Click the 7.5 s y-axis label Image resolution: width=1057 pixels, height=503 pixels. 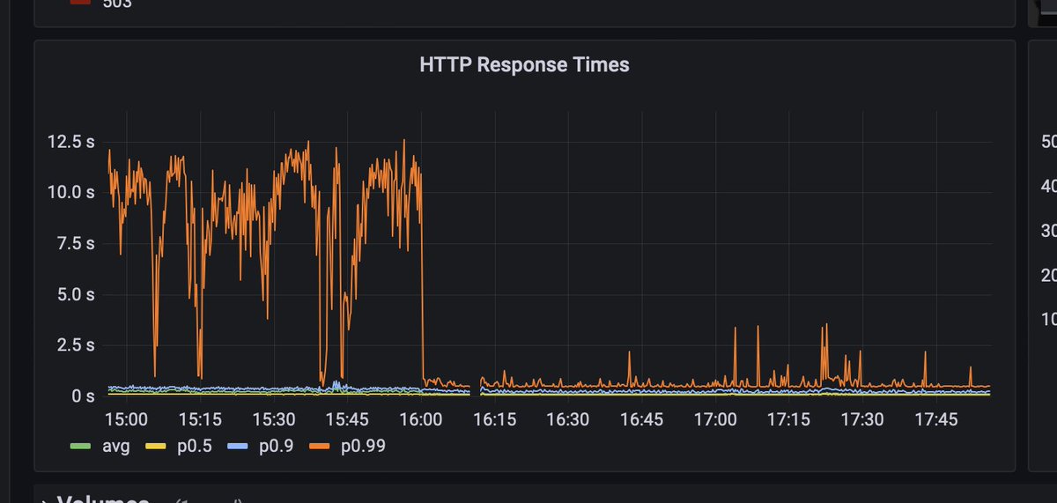pos(75,243)
